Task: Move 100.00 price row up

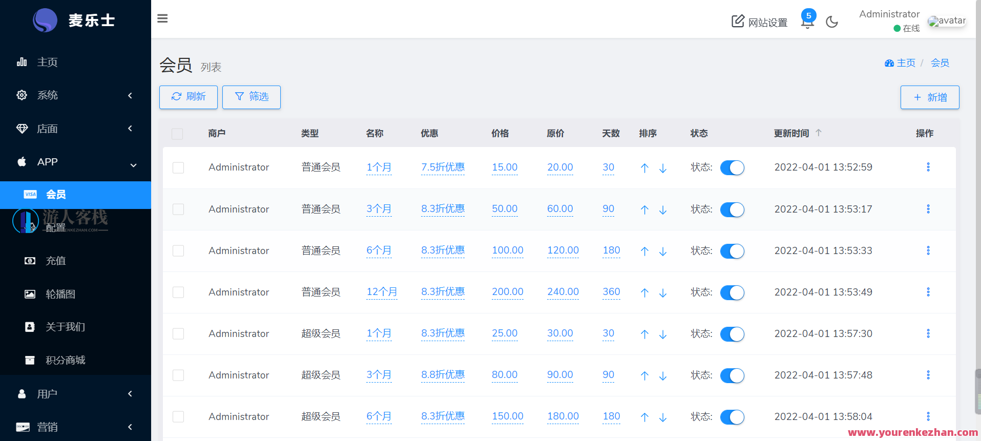Action: (644, 251)
